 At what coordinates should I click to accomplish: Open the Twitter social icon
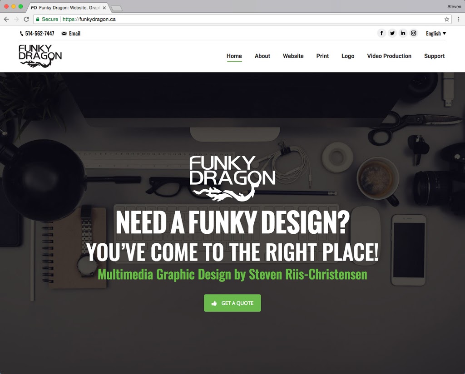pyautogui.click(x=392, y=33)
